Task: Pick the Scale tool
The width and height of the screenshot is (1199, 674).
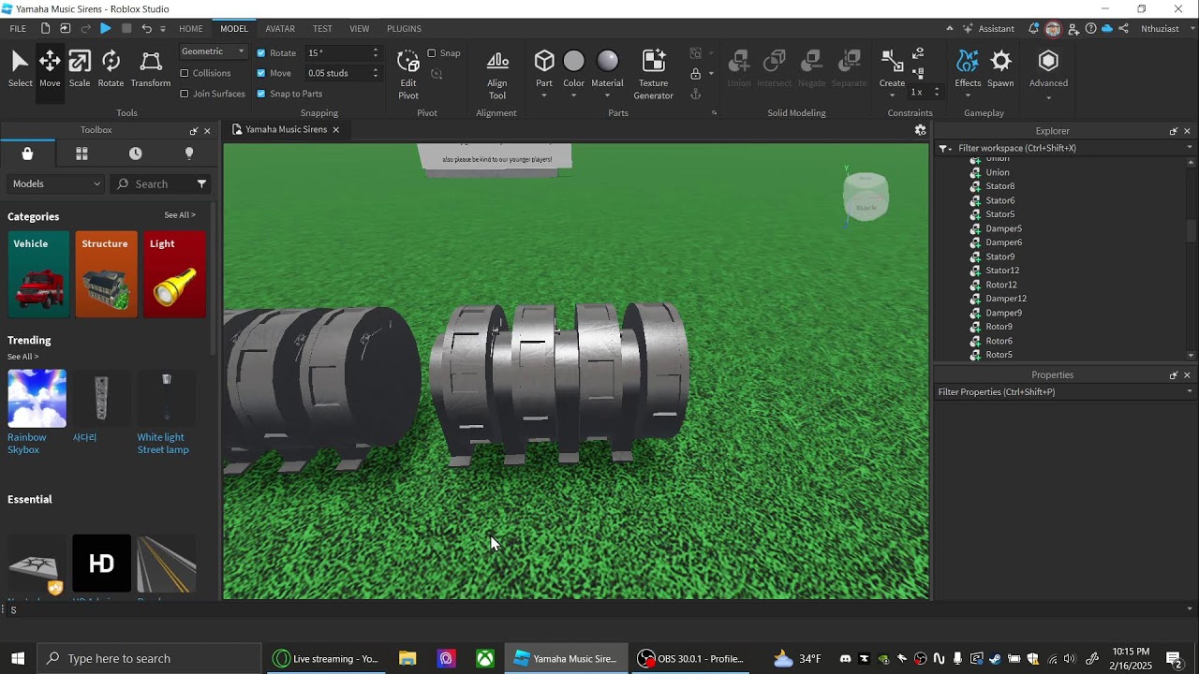Action: [80, 70]
